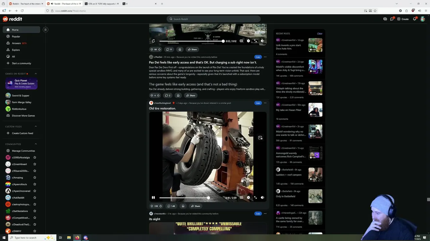Screen dimensions: 430x241
Task: Bookmark this page with the star icon
Action: pos(375,11)
